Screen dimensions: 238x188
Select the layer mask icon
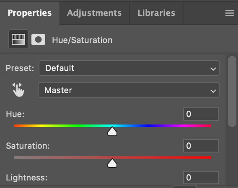(x=38, y=40)
